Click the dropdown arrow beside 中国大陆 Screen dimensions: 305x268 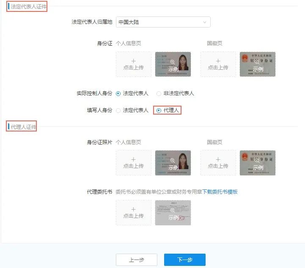click(x=205, y=22)
